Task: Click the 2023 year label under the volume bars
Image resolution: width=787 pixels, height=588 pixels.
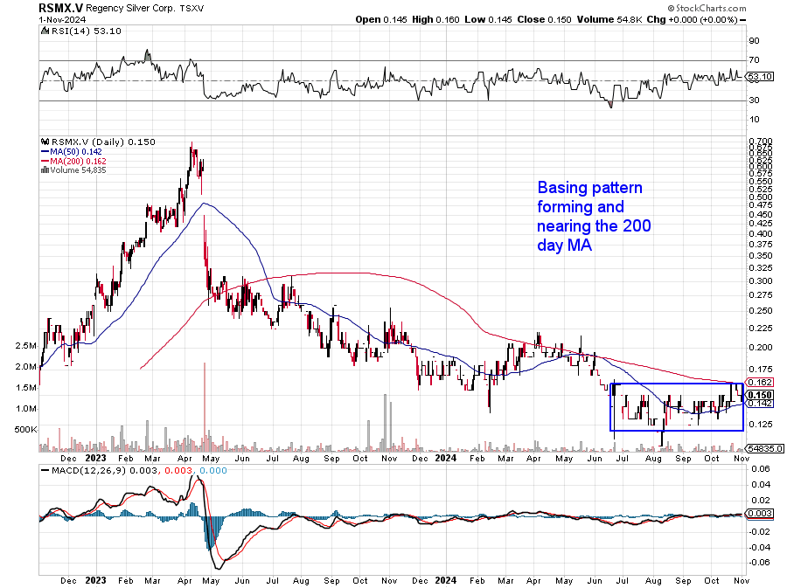Action: [x=95, y=458]
